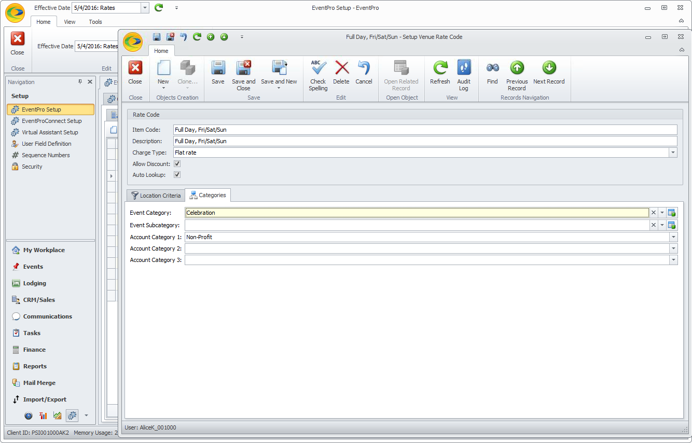Toggle Allow Discount checkbox

177,164
